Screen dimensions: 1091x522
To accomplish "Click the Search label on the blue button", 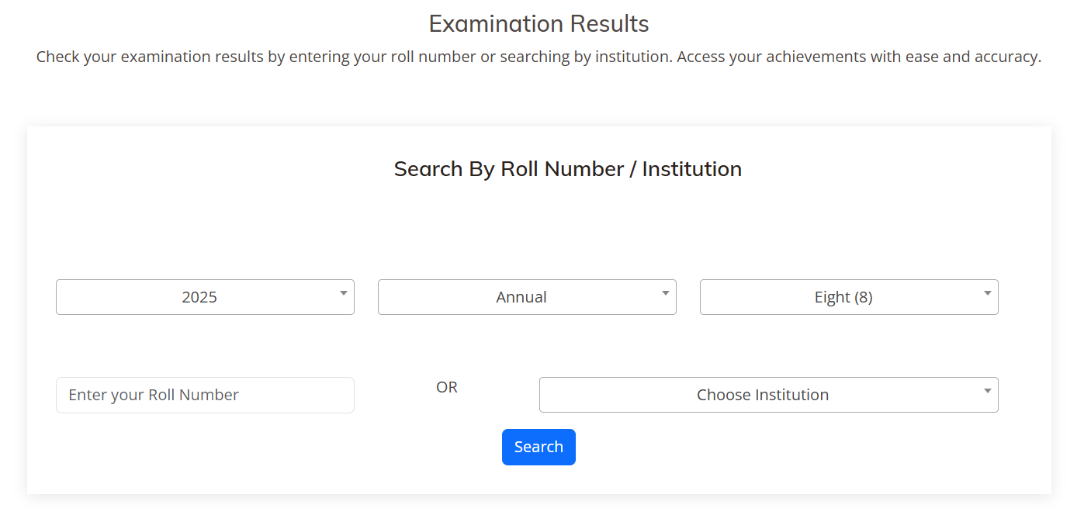I will pos(539,447).
